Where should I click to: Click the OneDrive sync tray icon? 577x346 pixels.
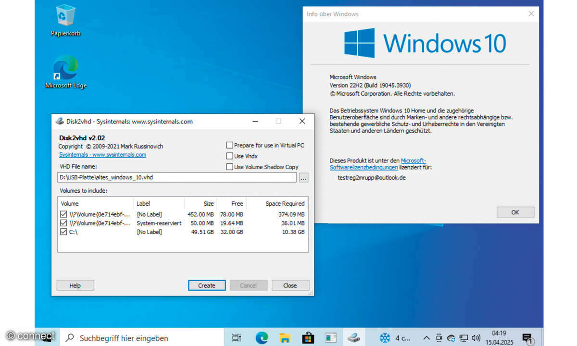(x=451, y=338)
